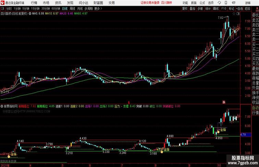Click the blue 4.79 price tag on axis
This screenshot has height=167, width=259.
tap(245, 134)
